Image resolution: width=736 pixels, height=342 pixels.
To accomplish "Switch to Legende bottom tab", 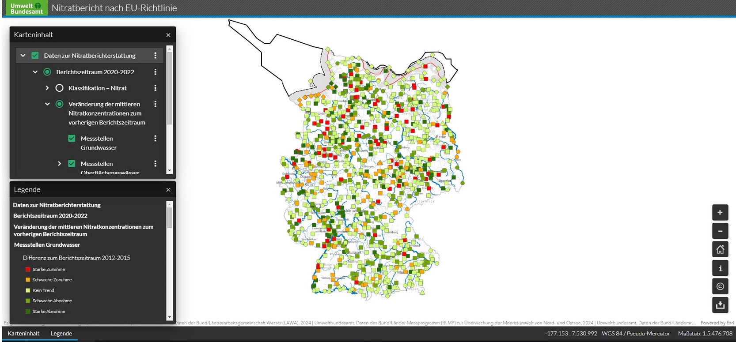I will [61, 334].
